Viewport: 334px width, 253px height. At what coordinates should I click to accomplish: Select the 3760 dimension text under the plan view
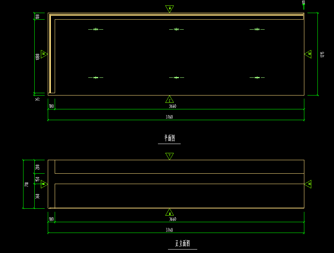tap(170, 117)
